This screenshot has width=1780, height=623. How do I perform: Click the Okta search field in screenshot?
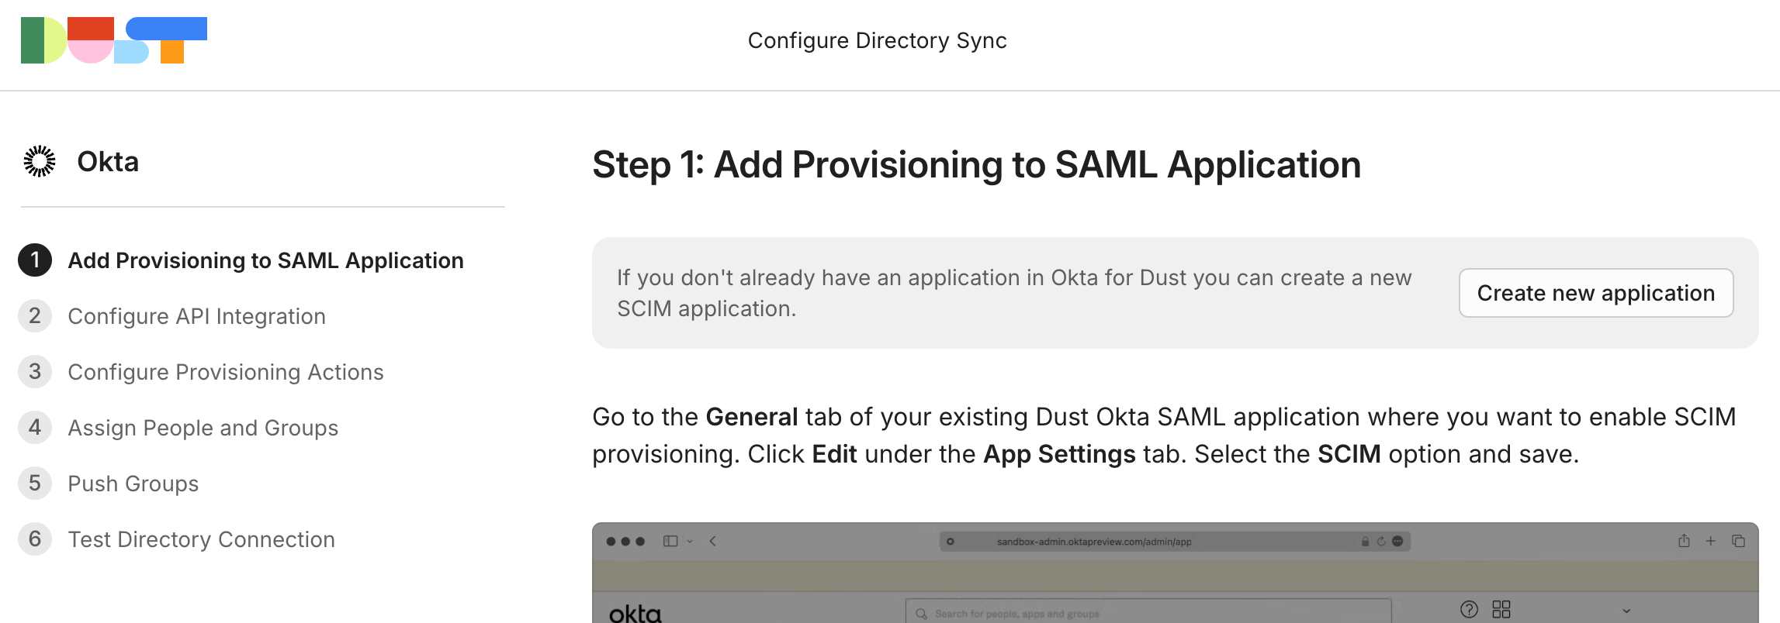tap(1148, 613)
